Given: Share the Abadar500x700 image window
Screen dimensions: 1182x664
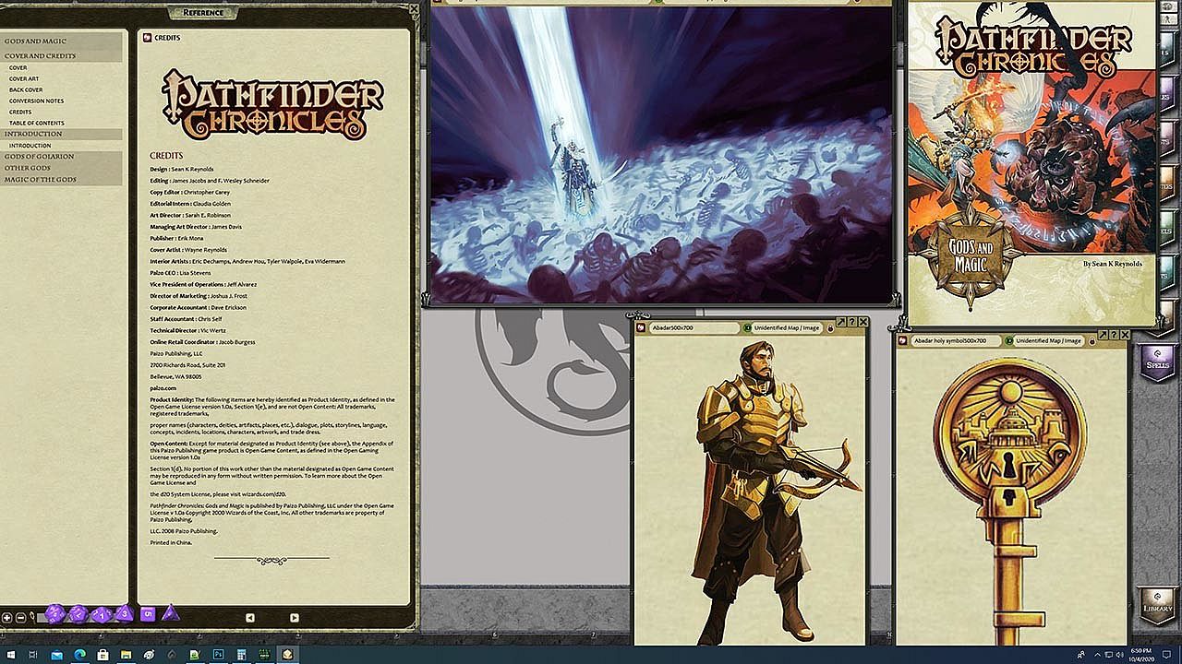Looking at the screenshot, I should [x=840, y=322].
